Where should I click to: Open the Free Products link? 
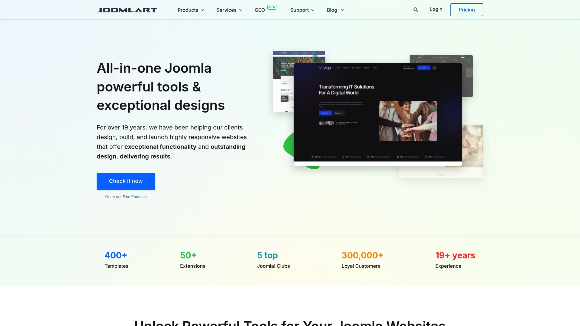click(x=134, y=197)
